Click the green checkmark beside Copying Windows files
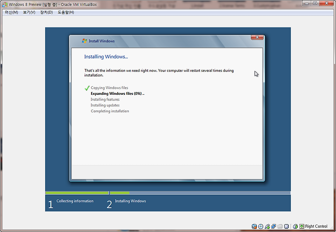 (x=87, y=88)
